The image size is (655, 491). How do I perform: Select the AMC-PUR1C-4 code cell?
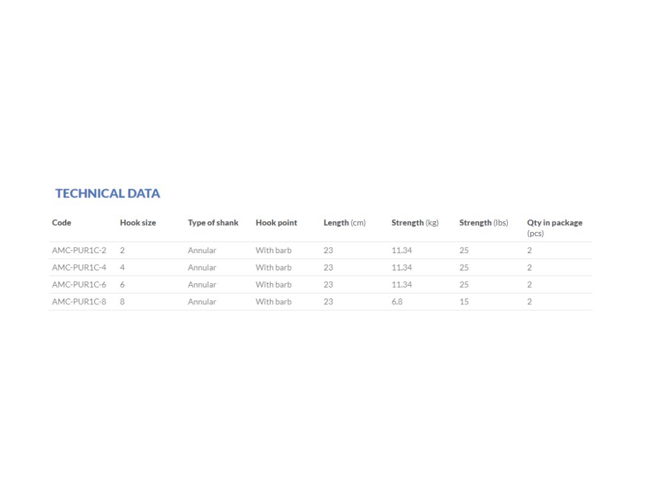click(x=79, y=267)
